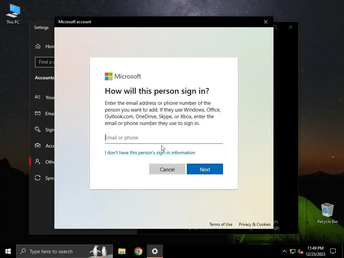Open This PC desktop icon
The width and height of the screenshot is (344, 258).
coord(13,13)
